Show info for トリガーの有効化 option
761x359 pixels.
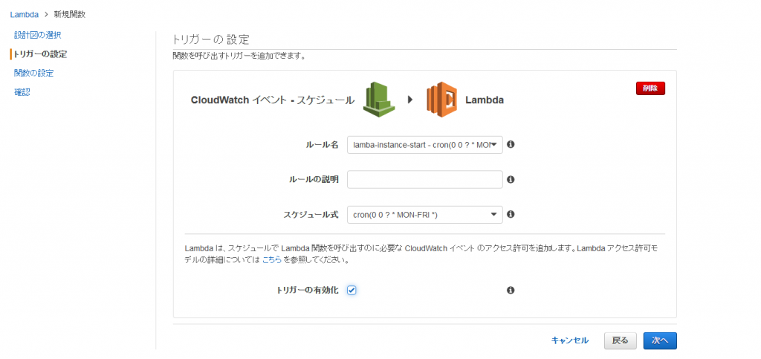511,290
